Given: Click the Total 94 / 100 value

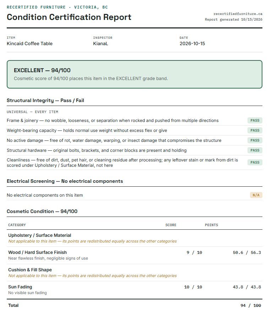Looking at the screenshot, I should pos(251,305).
